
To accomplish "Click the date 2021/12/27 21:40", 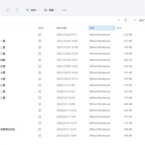I will (x=67, y=47).
